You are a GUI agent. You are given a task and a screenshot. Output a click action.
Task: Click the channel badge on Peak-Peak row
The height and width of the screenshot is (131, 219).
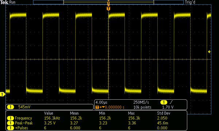[x=11, y=123]
